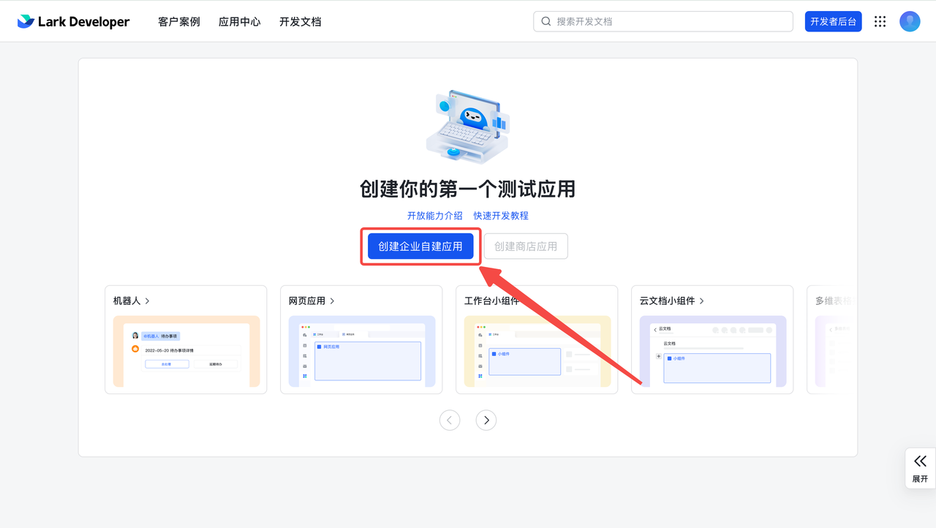The width and height of the screenshot is (936, 528).
Task: Go to previous carousel slide arrow
Action: click(450, 420)
